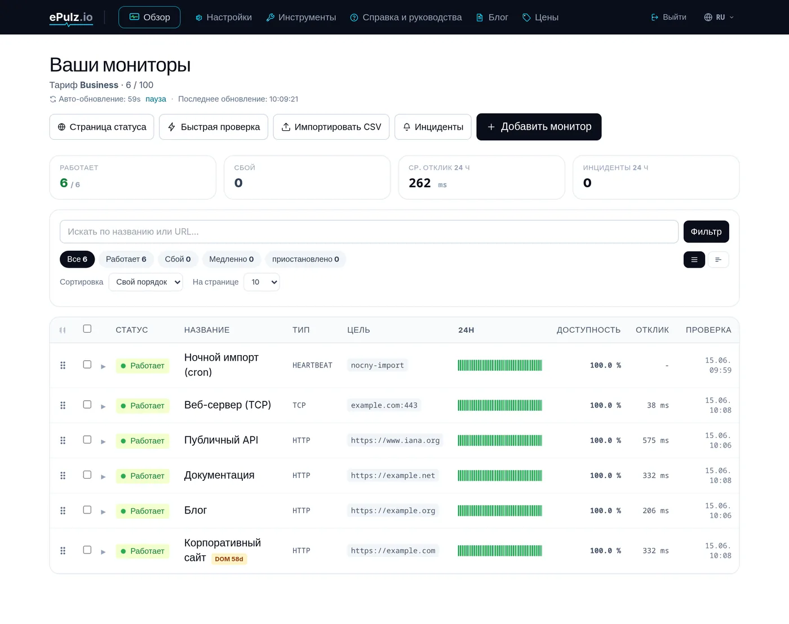Open the Инструменты menu item
Image resolution: width=789 pixels, height=624 pixels.
coord(302,17)
